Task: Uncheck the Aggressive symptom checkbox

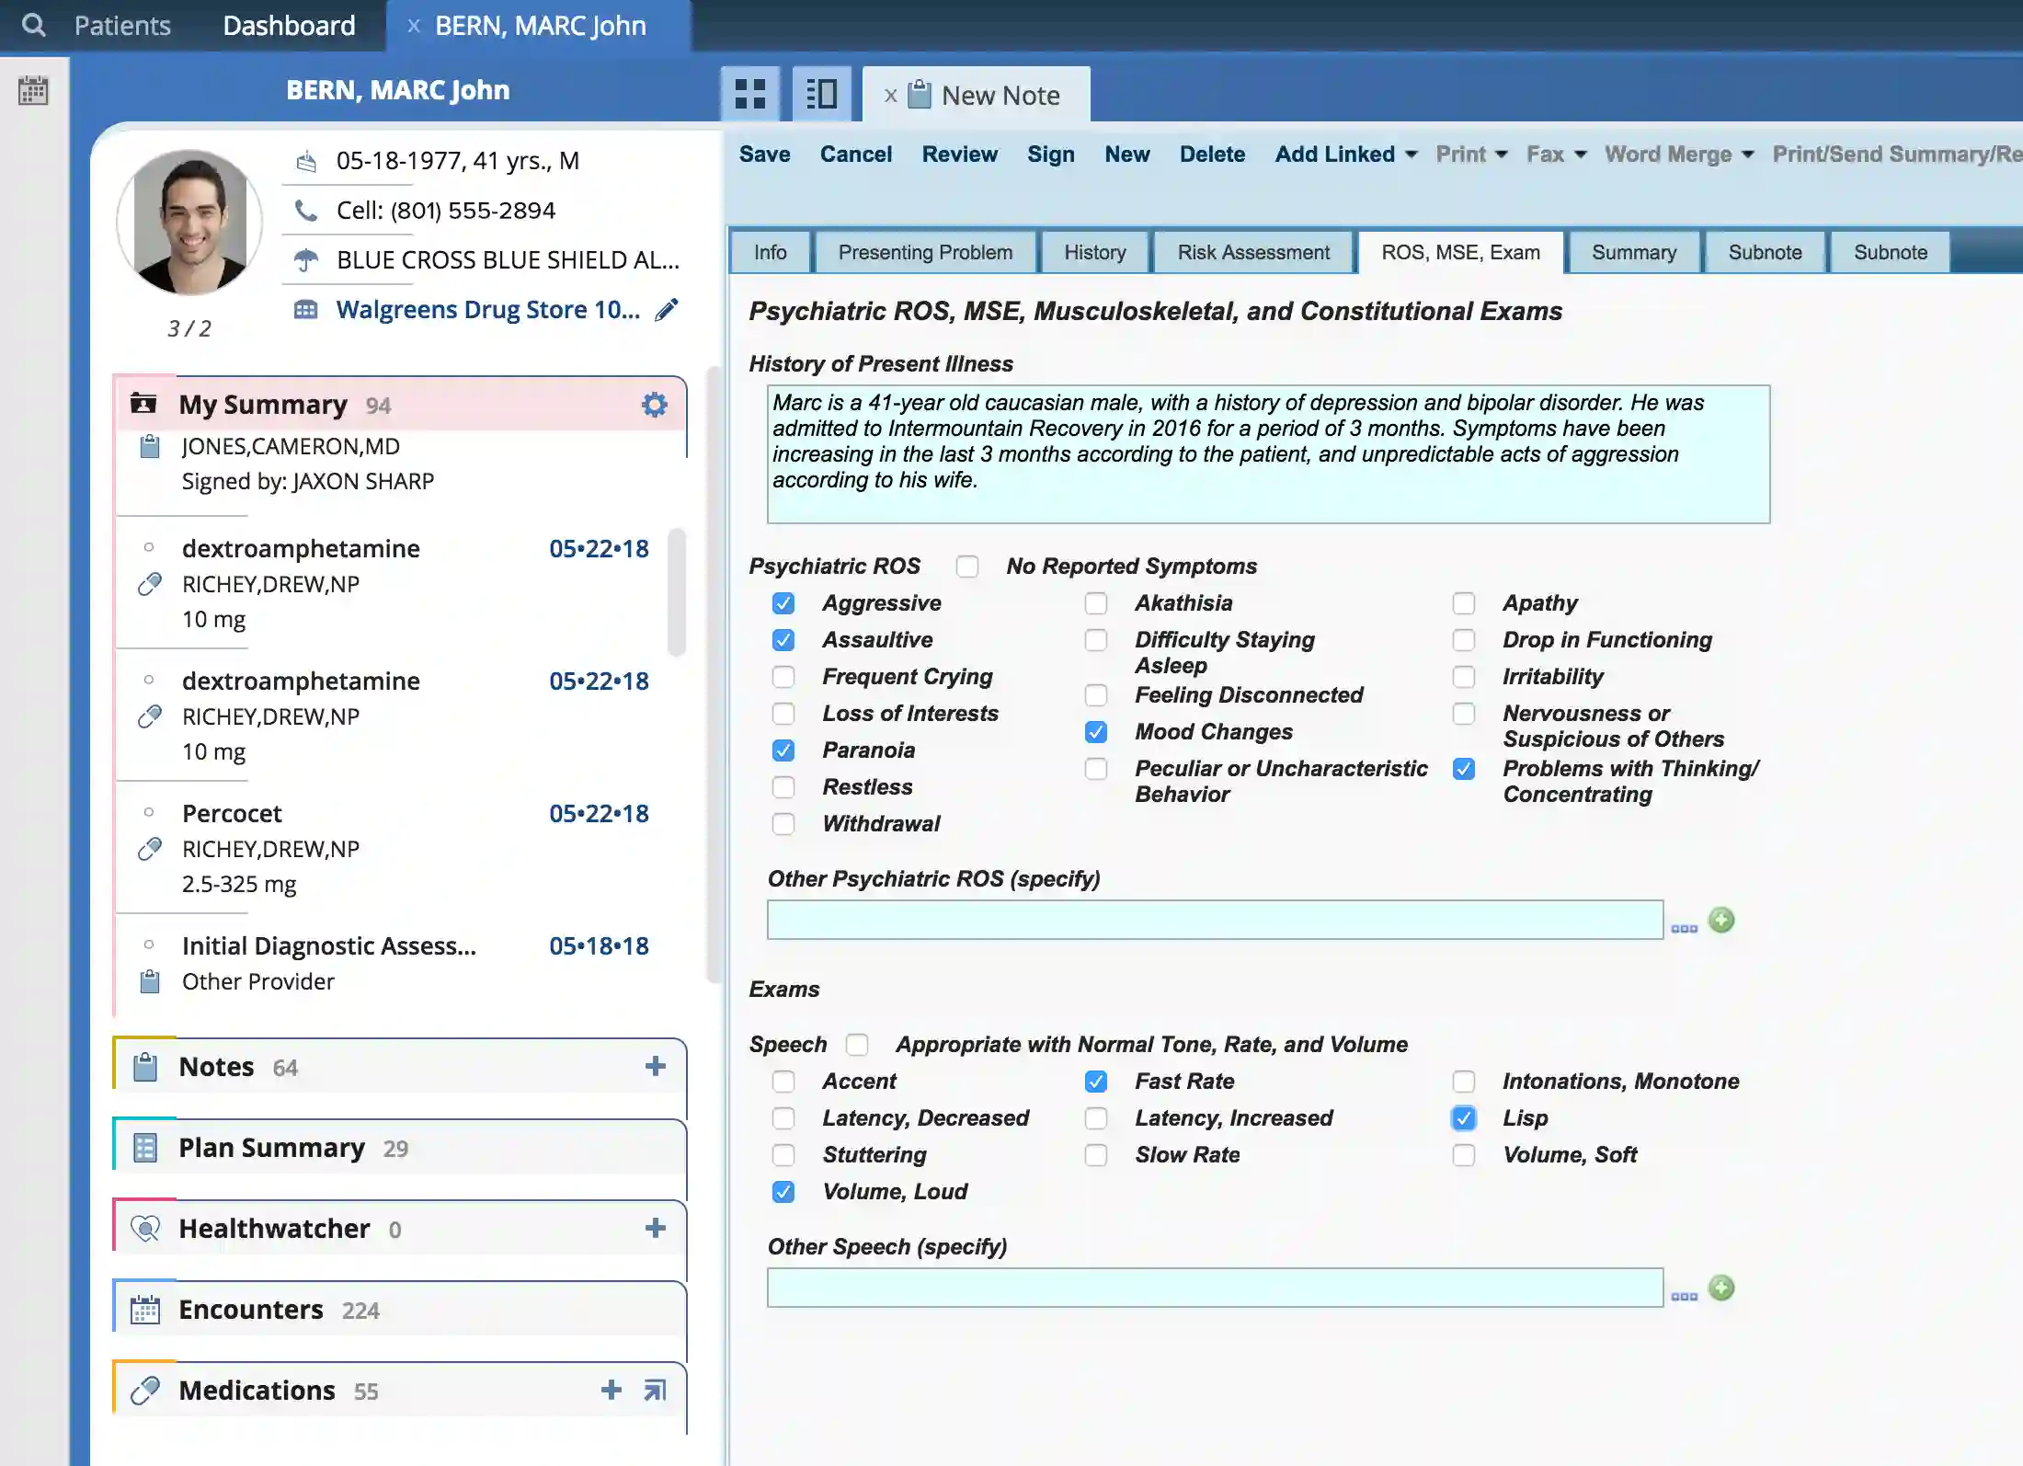Action: [x=783, y=603]
